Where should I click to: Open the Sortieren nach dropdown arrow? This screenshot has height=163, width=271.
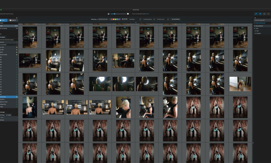tap(167, 19)
